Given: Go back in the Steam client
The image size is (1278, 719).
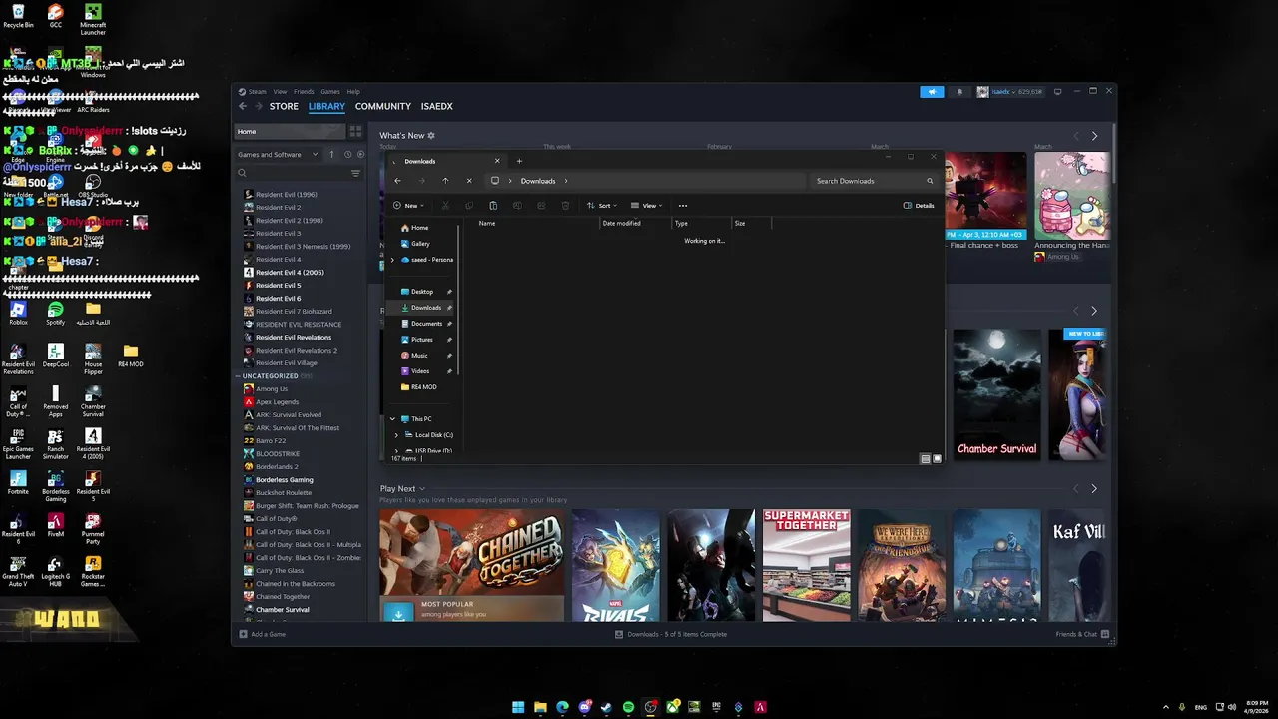Looking at the screenshot, I should pos(243,106).
